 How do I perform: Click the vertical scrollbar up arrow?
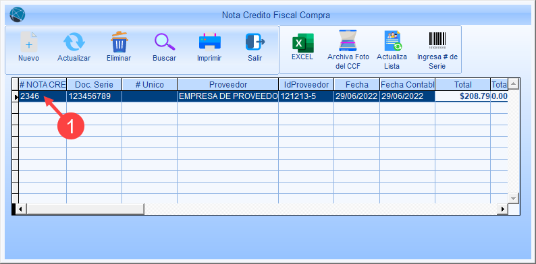(x=514, y=84)
